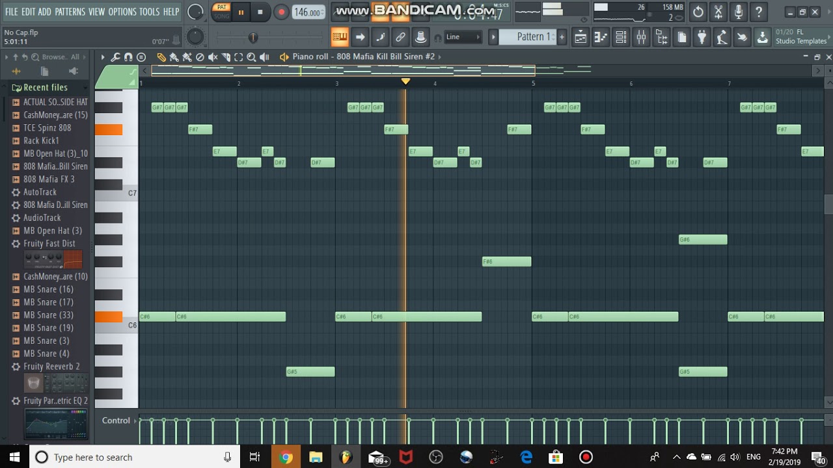Viewport: 833px width, 468px height.
Task: Open the Touch controller icon
Action: [x=741, y=37]
